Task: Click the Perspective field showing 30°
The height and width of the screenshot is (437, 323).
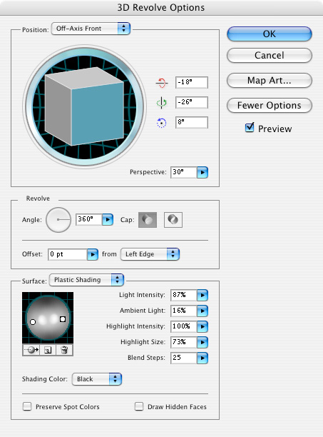Action: click(184, 172)
